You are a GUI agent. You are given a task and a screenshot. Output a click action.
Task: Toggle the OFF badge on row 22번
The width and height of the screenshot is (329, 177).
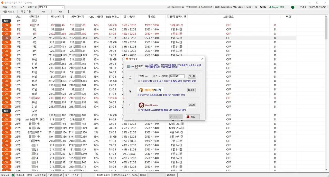(x=6, y=111)
